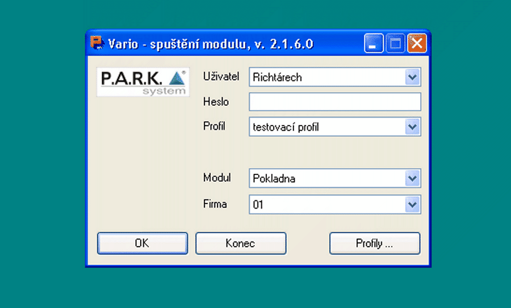Click the Firma label
The width and height of the screenshot is (511, 308).
pos(215,204)
